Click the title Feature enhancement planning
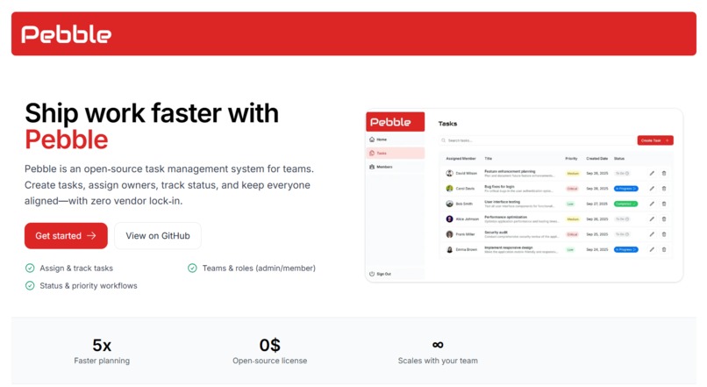Viewport: 707px width, 387px height. tap(510, 171)
